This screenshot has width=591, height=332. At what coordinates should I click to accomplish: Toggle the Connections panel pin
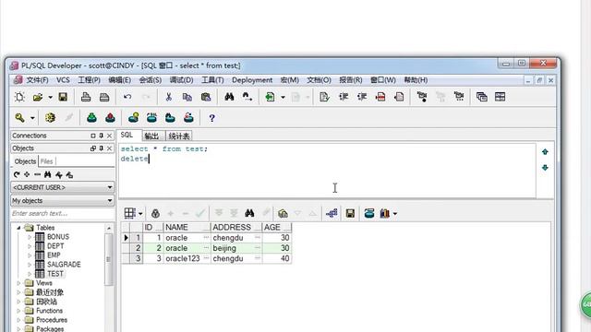tap(101, 136)
